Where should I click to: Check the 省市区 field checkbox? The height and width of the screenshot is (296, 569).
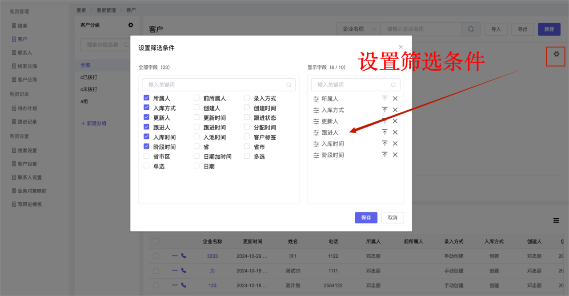(x=146, y=156)
